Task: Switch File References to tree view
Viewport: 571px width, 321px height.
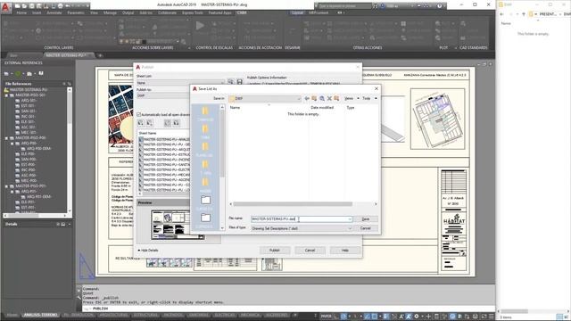Action: pyautogui.click(x=69, y=84)
